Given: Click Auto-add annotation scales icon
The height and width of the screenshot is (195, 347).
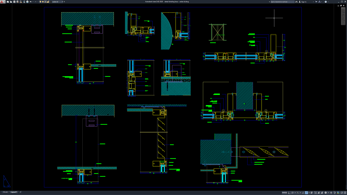Looking at the screenshot, I should pos(322,193).
